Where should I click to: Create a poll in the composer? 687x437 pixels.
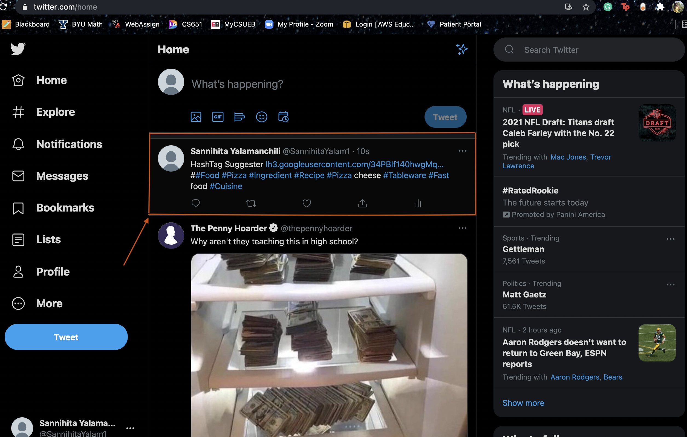pyautogui.click(x=239, y=117)
